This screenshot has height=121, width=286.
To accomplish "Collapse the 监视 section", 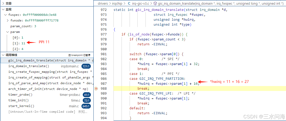I will tap(3, 9).
